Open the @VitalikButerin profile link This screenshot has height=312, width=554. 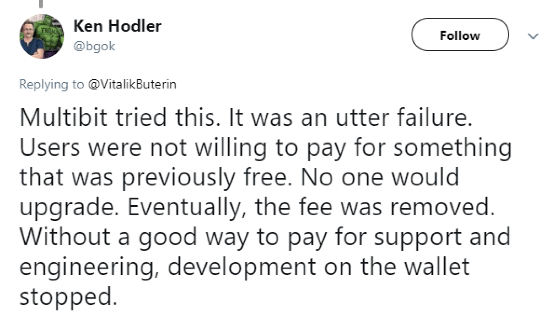point(132,84)
